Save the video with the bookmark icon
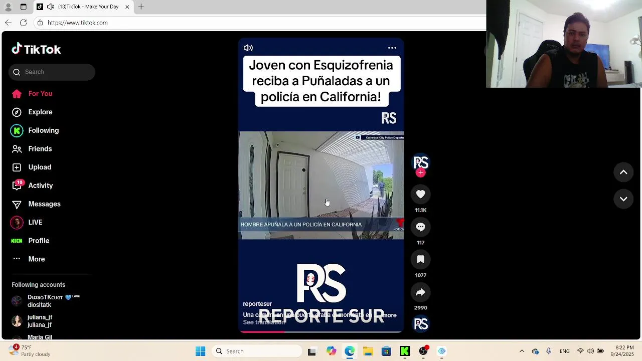This screenshot has height=361, width=642. tap(421, 260)
